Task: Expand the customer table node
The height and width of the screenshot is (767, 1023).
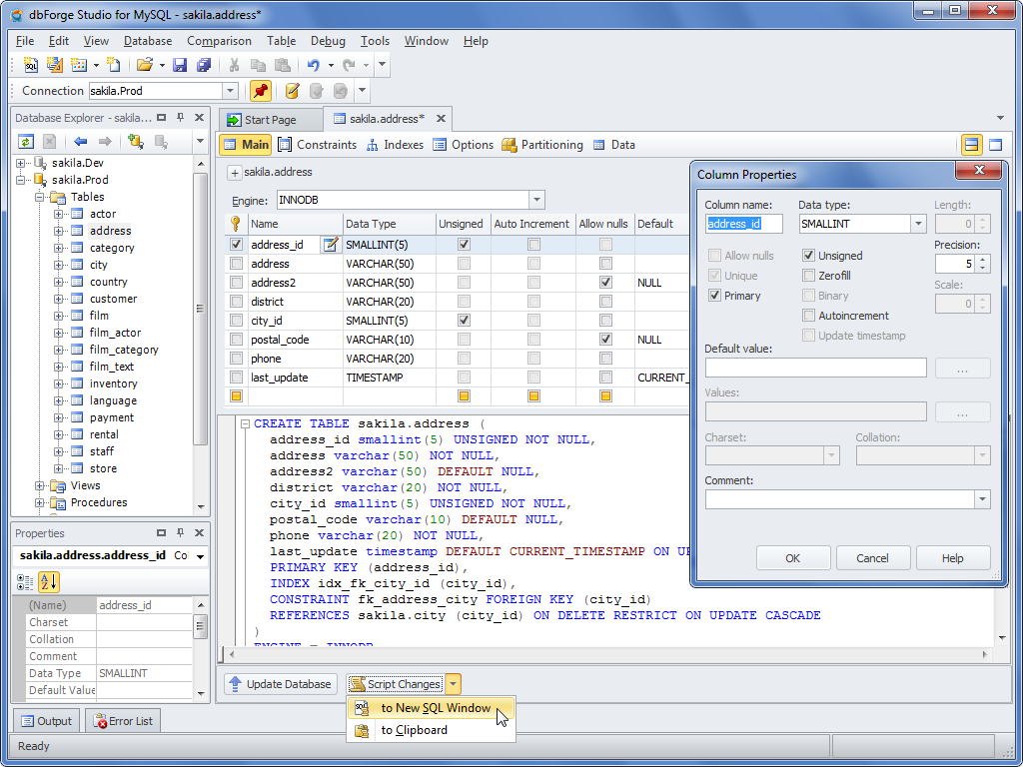Action: (x=59, y=299)
